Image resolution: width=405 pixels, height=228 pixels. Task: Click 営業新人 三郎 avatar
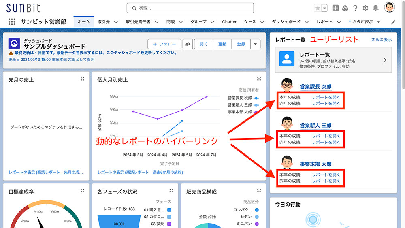point(287,124)
